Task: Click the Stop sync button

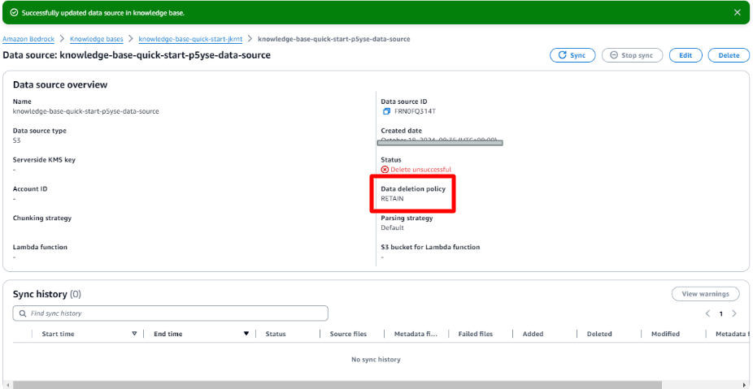Action: 632,55
